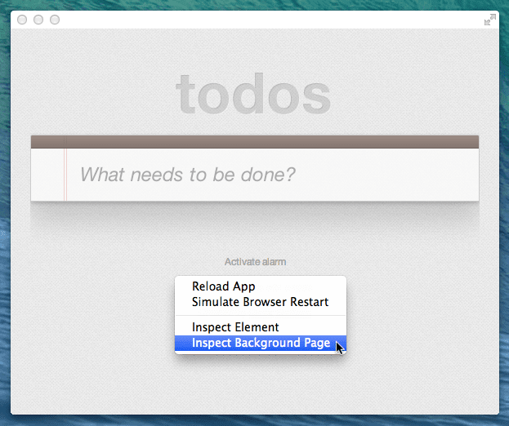Click the highlighted Inspect Background Page item
Image resolution: width=509 pixels, height=426 pixels.
pos(261,344)
